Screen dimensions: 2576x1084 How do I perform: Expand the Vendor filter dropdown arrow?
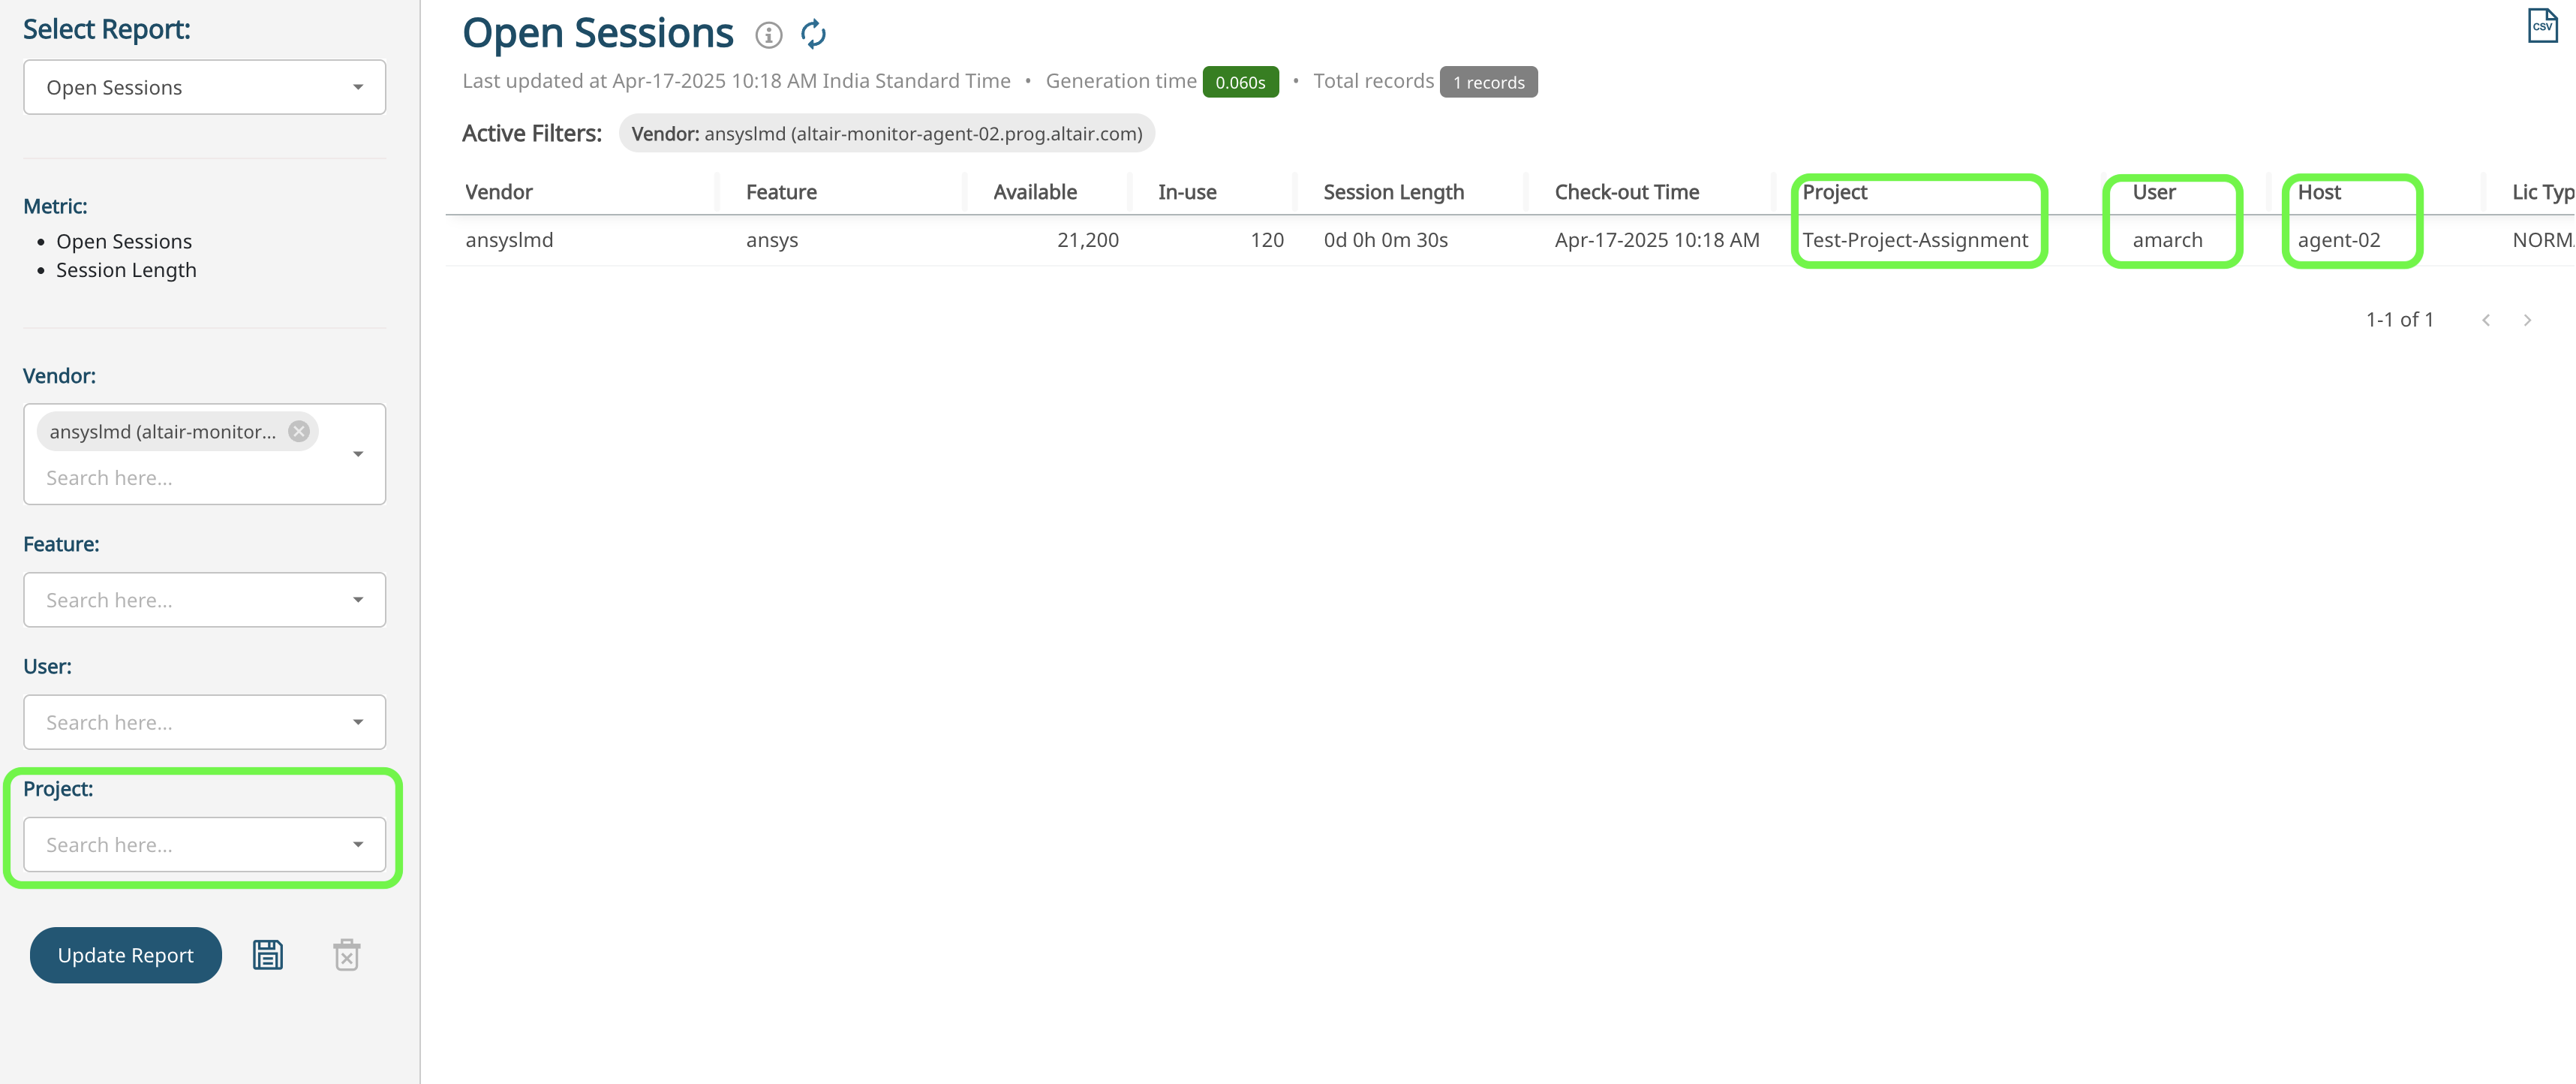click(x=358, y=454)
